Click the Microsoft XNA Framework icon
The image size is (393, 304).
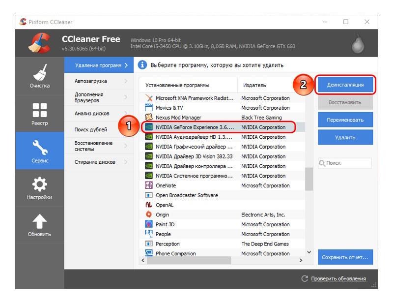[x=149, y=98]
